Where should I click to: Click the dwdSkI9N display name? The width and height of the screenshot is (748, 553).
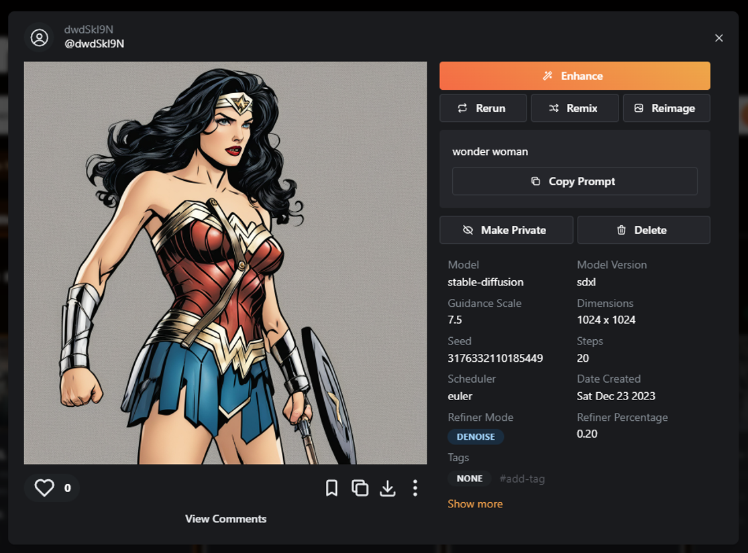89,29
